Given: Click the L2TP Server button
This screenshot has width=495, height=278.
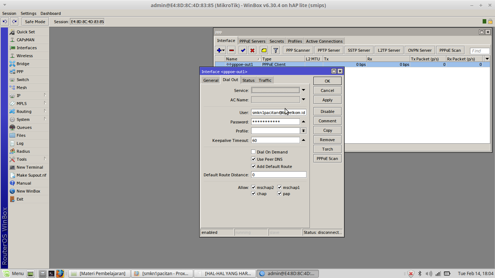Looking at the screenshot, I should tap(389, 50).
